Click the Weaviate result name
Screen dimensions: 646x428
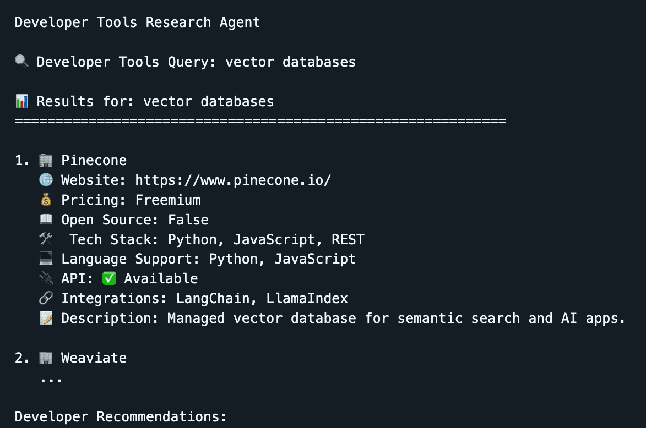pyautogui.click(x=94, y=358)
